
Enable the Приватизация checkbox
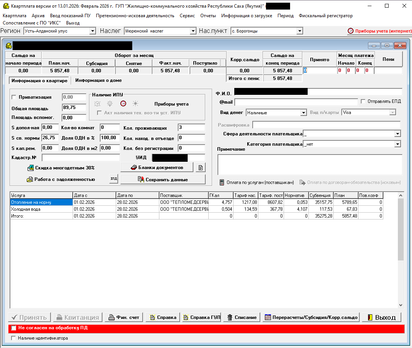point(14,98)
